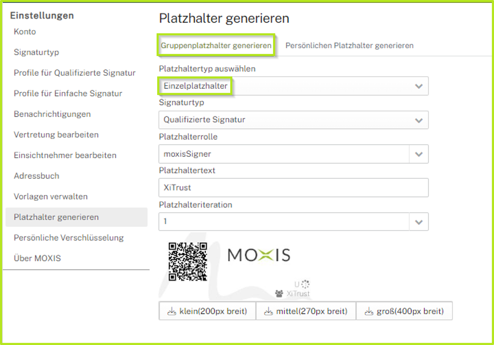The image size is (494, 345).
Task: Click the MOXIS logo in the preview
Action: tap(259, 255)
